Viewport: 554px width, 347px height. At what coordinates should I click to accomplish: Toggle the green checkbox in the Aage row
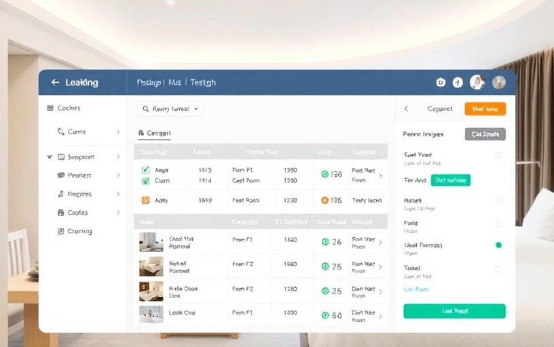145,171
